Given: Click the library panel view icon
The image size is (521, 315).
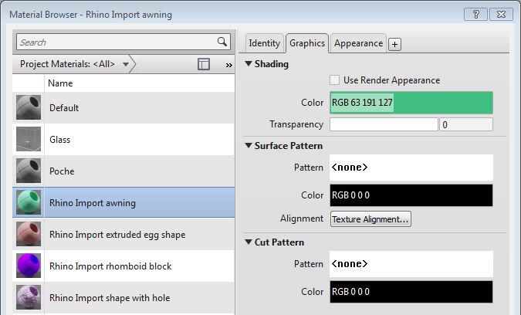Looking at the screenshot, I should click(x=204, y=65).
